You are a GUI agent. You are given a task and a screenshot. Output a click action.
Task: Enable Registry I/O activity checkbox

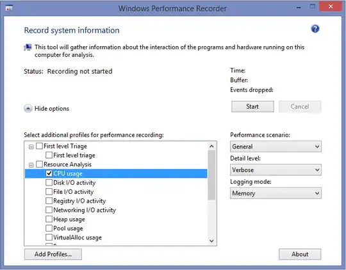point(49,201)
